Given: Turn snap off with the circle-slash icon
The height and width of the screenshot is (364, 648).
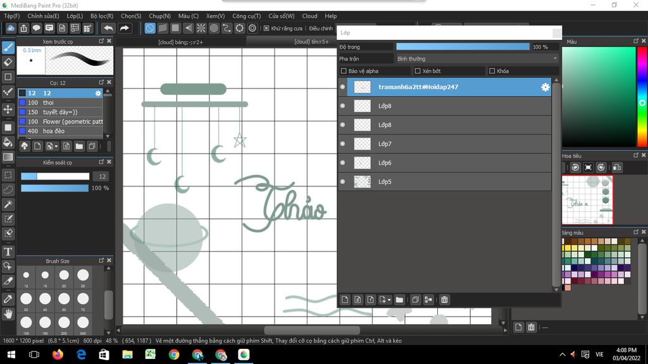Looking at the screenshot, I should [150, 28].
